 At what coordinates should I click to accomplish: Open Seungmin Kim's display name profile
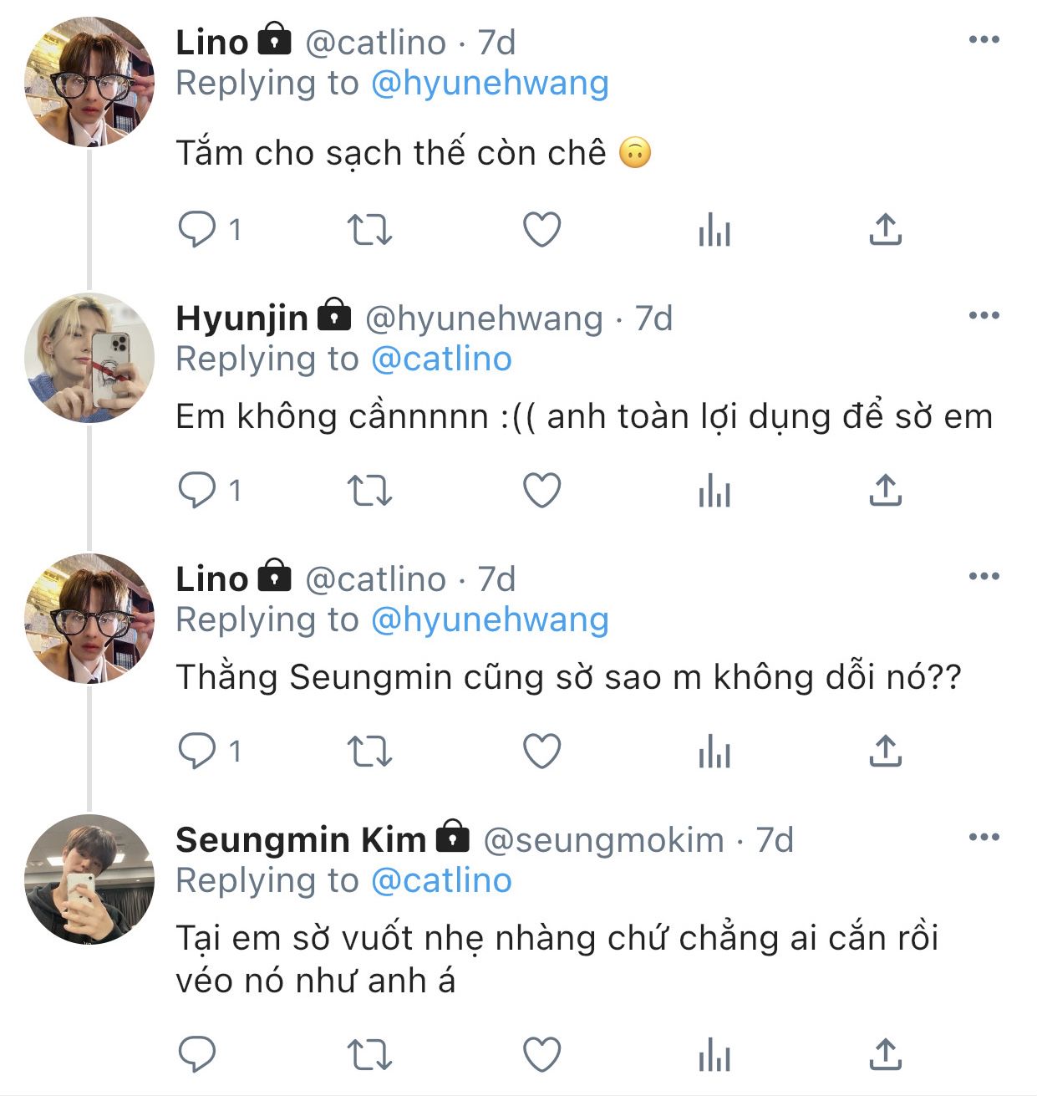[301, 839]
